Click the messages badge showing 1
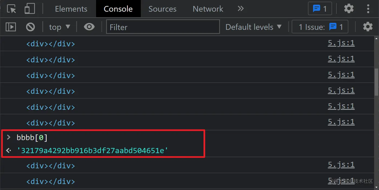379x190 pixels. [320, 9]
